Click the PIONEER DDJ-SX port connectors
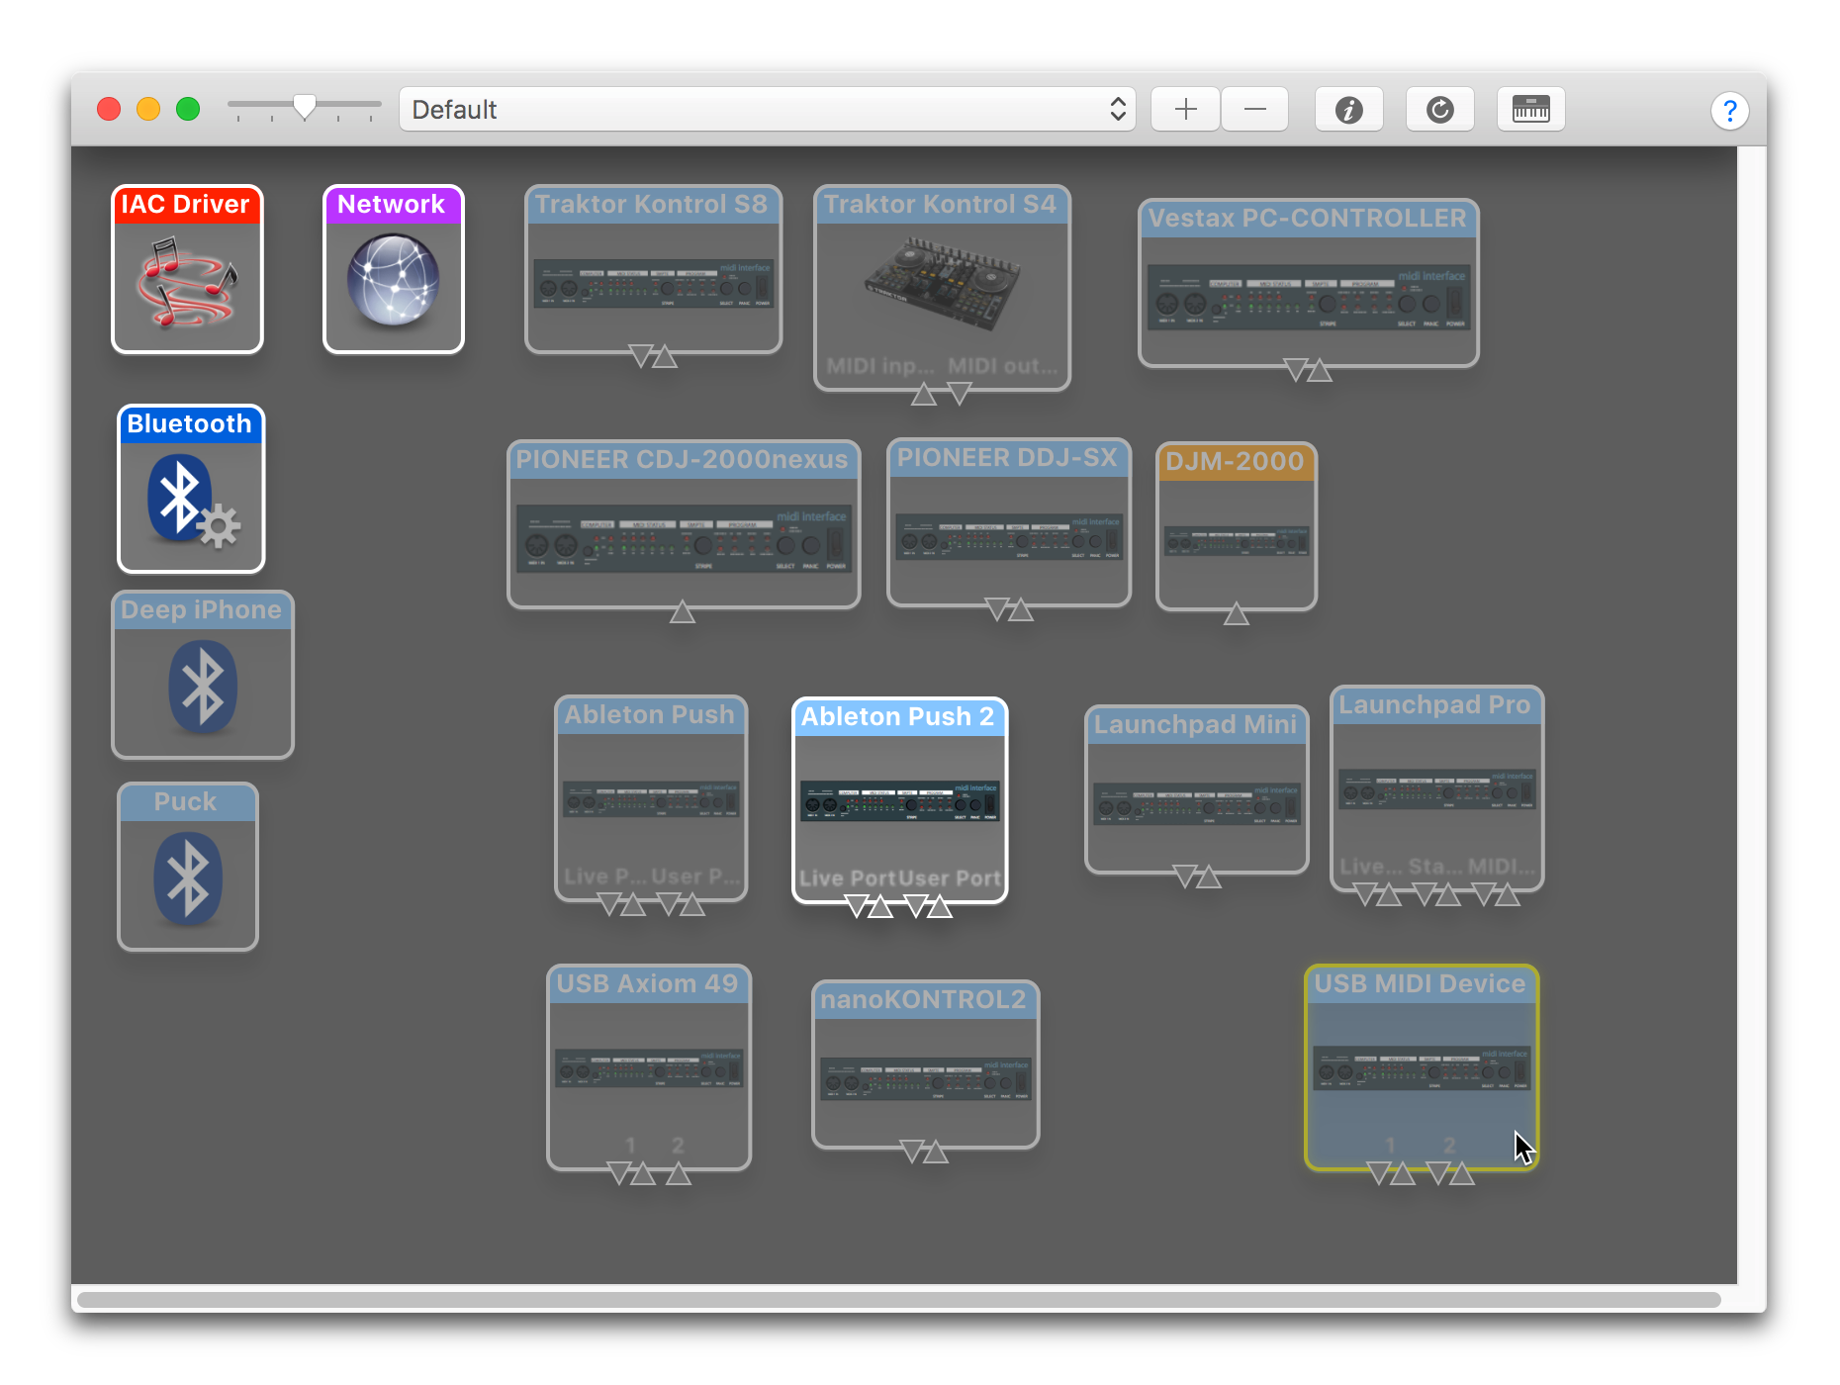Screen dimensions: 1840x1385 click(x=1009, y=609)
